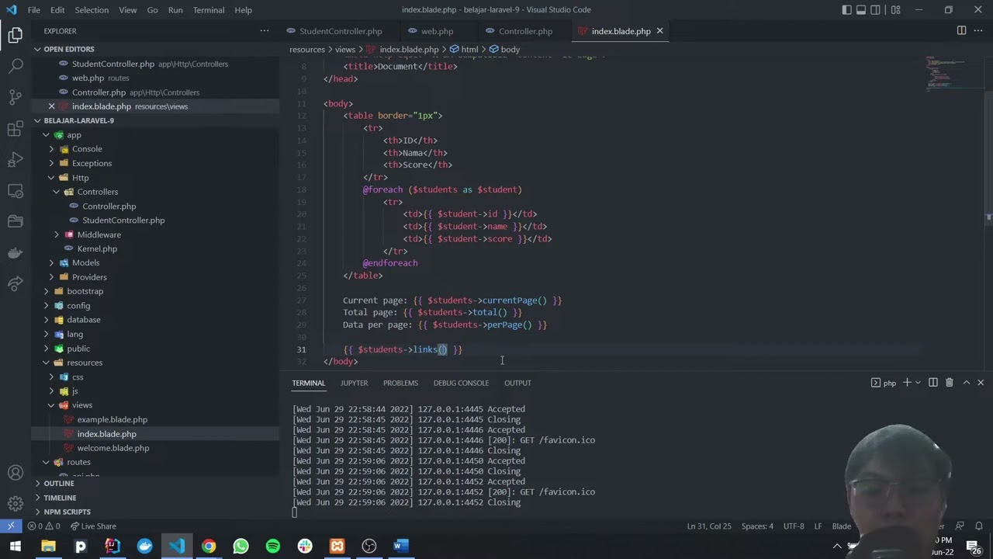
Task: Open status bar notifications bell
Action: coord(979,526)
